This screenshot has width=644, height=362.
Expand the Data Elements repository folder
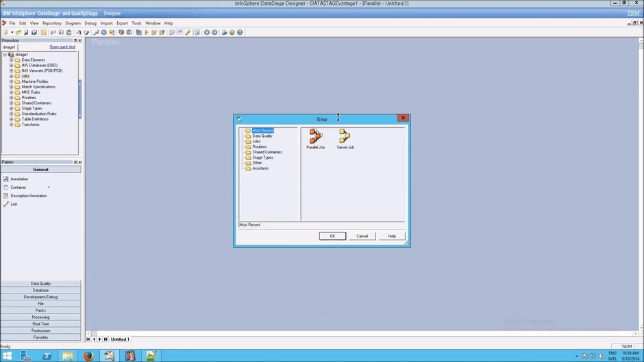coord(11,60)
